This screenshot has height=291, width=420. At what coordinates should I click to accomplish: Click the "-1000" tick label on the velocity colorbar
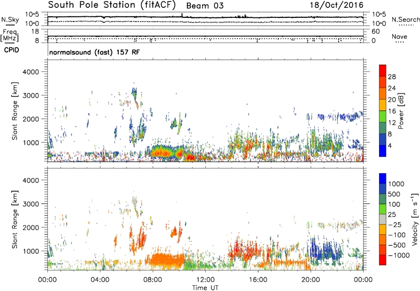(398, 255)
